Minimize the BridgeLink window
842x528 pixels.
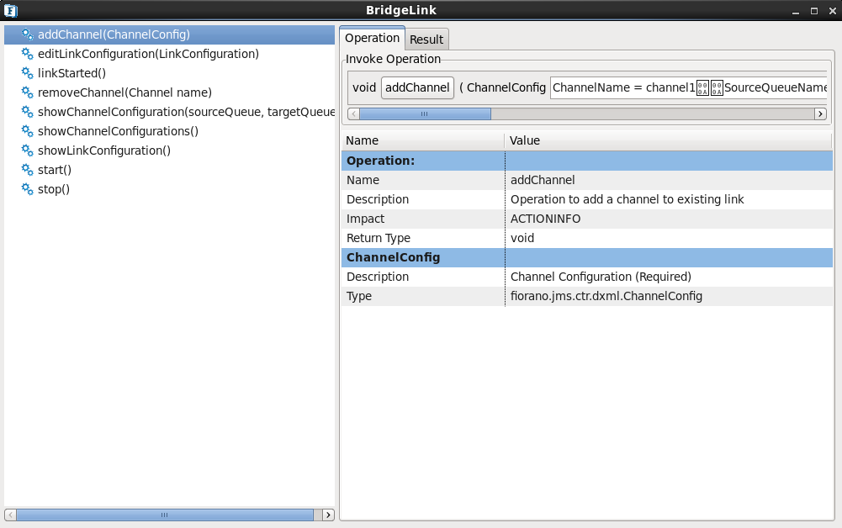(796, 11)
